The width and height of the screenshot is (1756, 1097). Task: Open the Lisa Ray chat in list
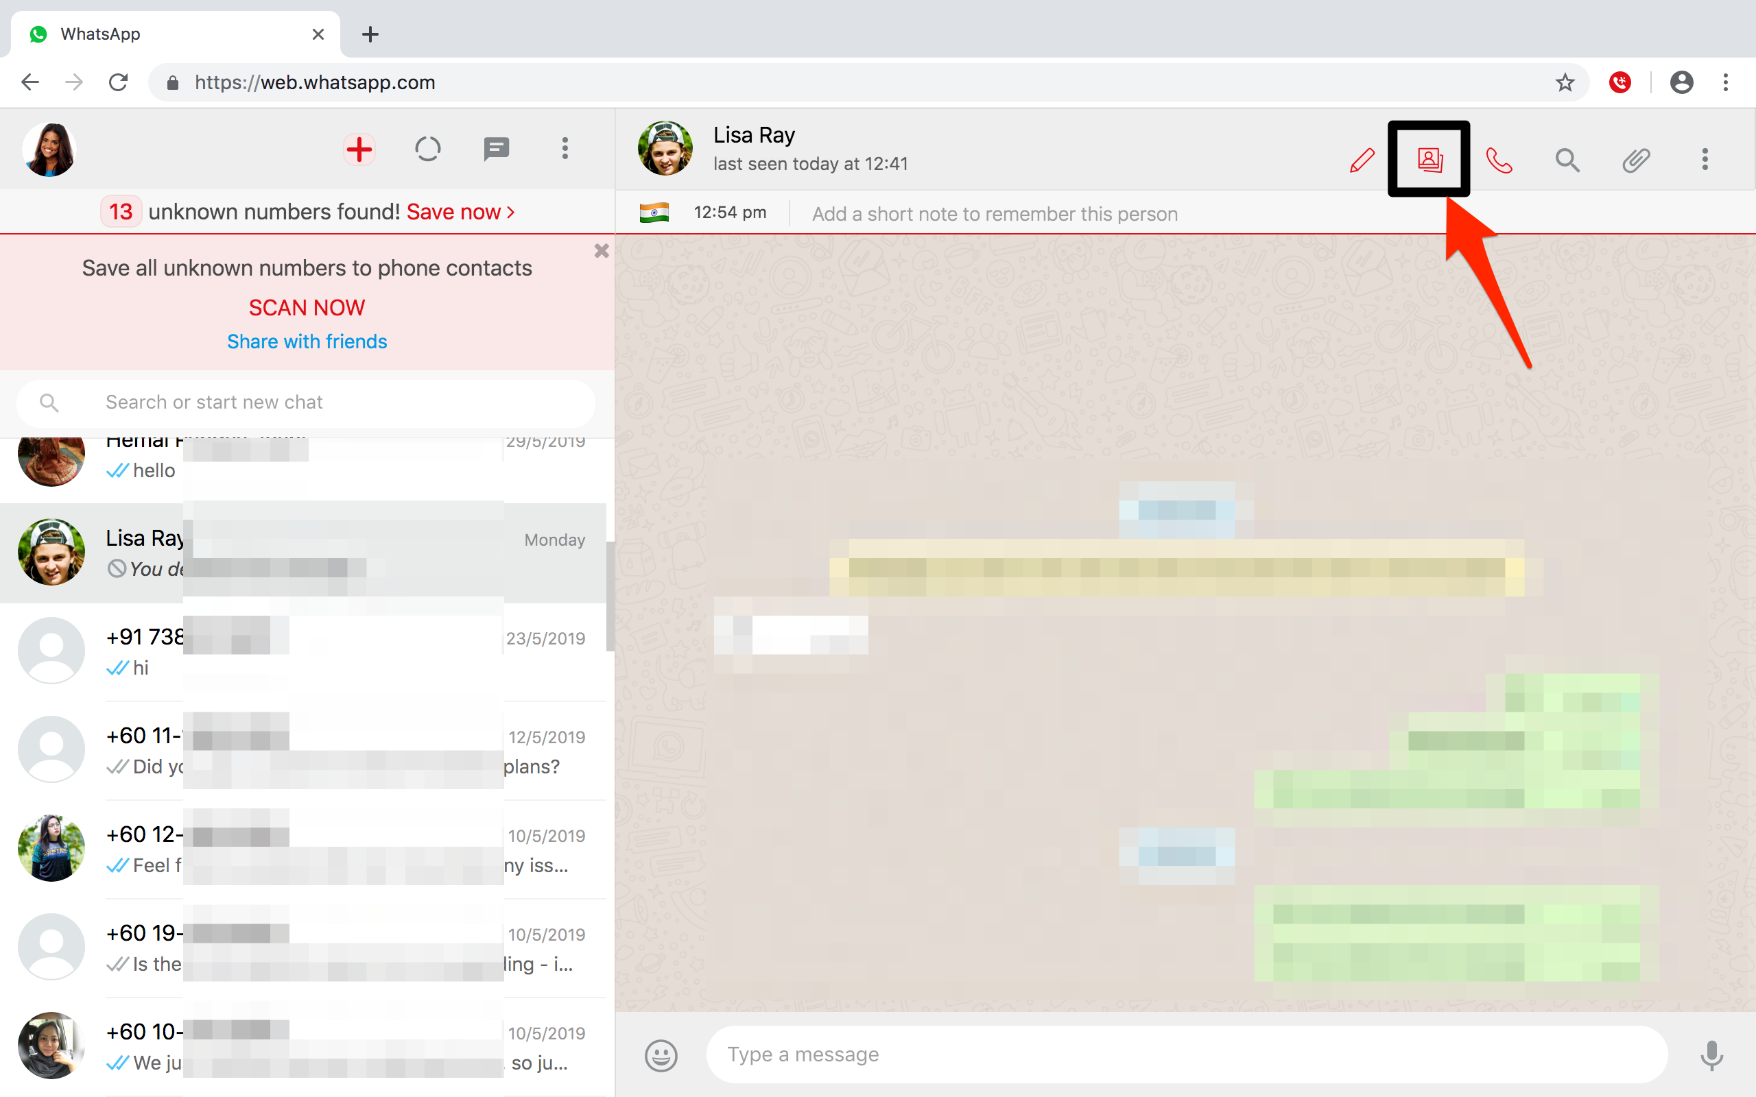coord(305,553)
